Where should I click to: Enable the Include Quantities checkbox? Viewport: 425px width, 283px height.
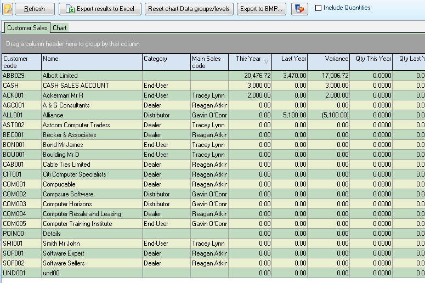point(319,8)
